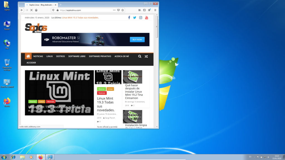Click the scrollbar down arrow
Viewport: 285px width, 160px height.
coord(157,127)
